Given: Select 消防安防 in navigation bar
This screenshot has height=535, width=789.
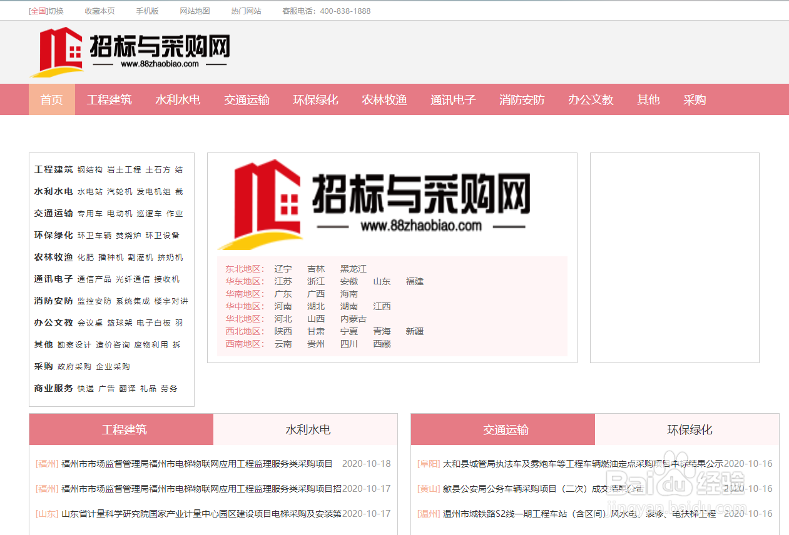Looking at the screenshot, I should point(522,99).
